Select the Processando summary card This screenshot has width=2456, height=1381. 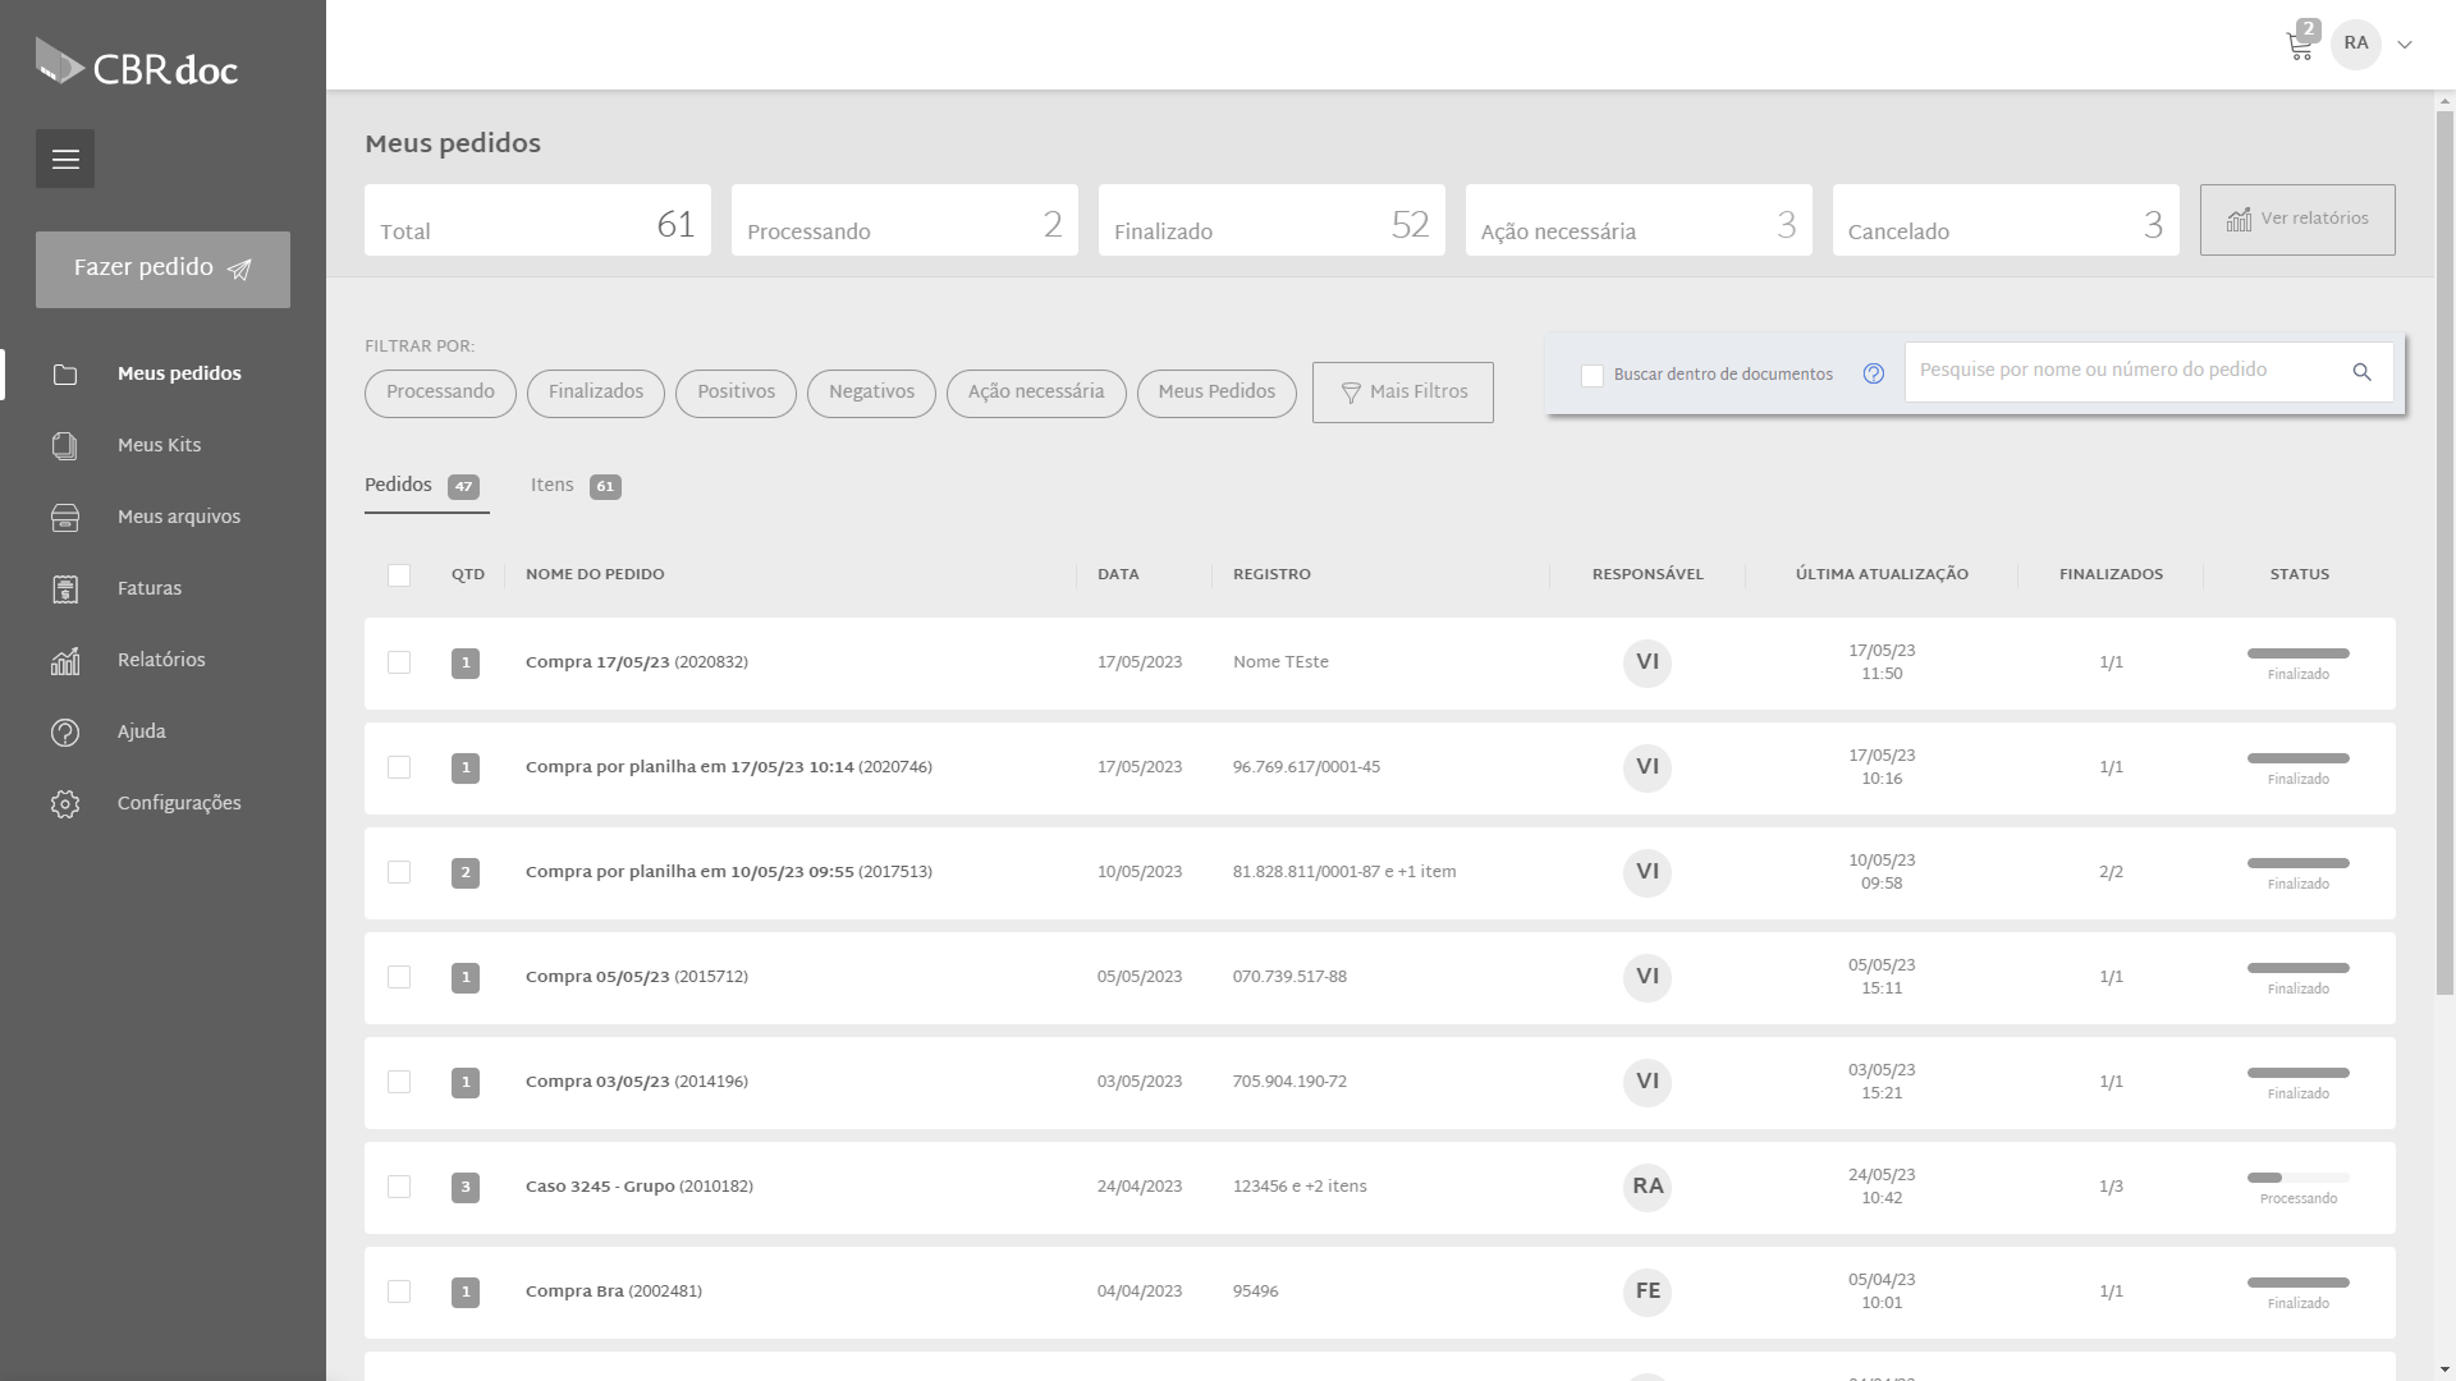905,220
